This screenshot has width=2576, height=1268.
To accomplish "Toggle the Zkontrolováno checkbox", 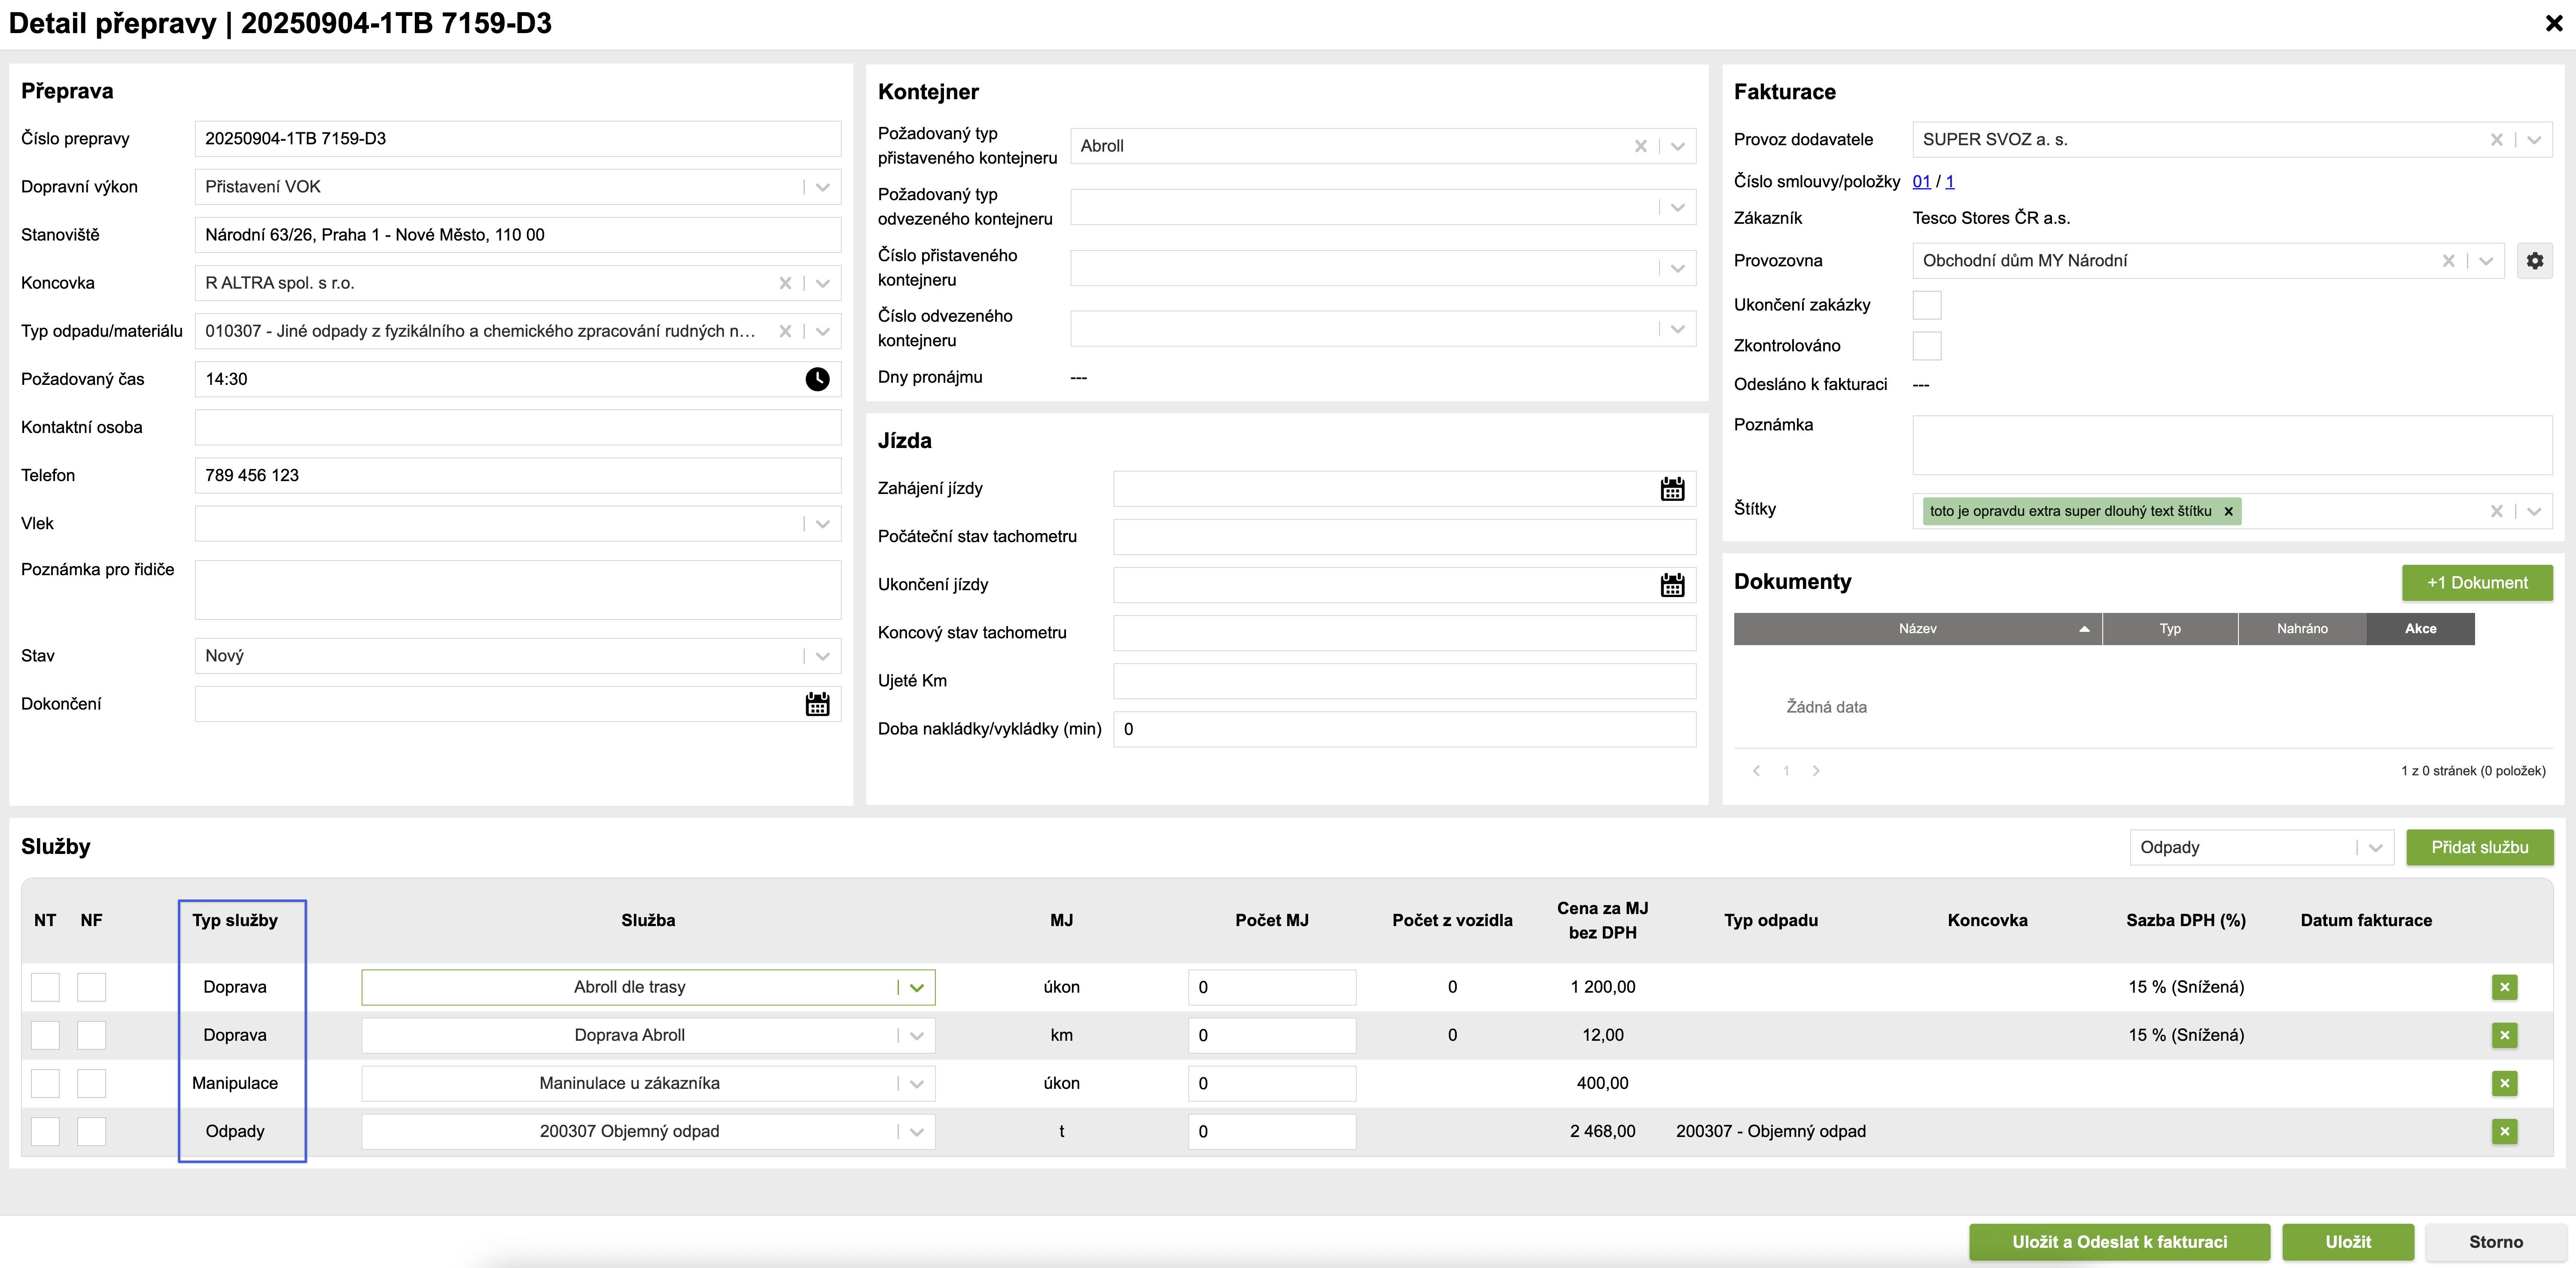I will (1926, 346).
